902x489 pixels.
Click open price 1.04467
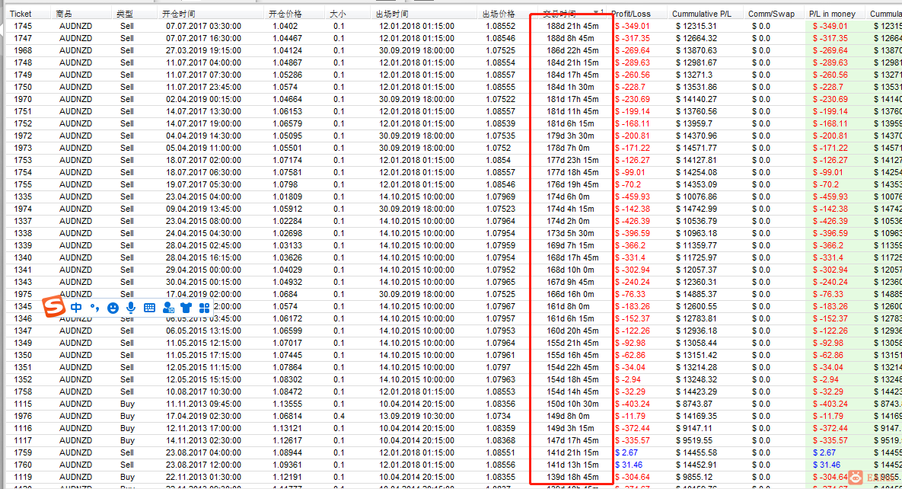287,38
